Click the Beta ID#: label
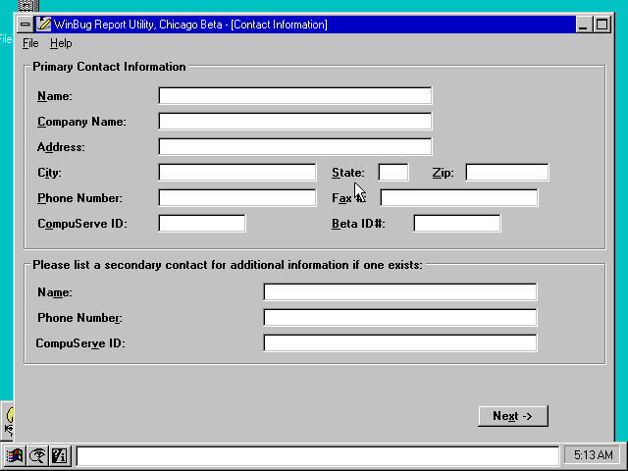This screenshot has width=628, height=471. click(358, 224)
